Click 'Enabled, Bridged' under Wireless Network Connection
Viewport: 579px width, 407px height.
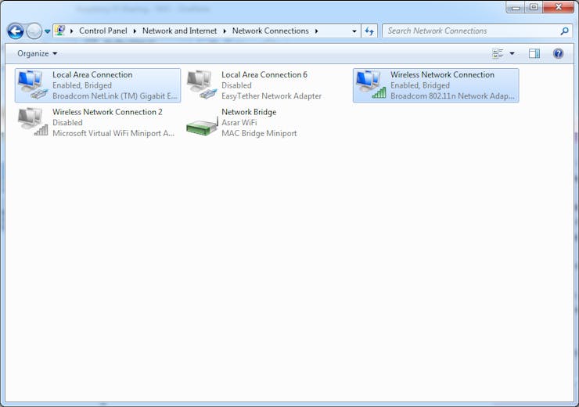pos(420,85)
